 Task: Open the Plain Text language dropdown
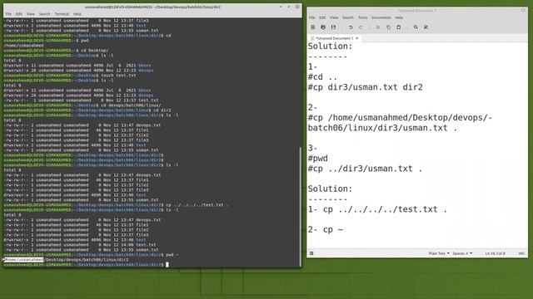coord(439,253)
